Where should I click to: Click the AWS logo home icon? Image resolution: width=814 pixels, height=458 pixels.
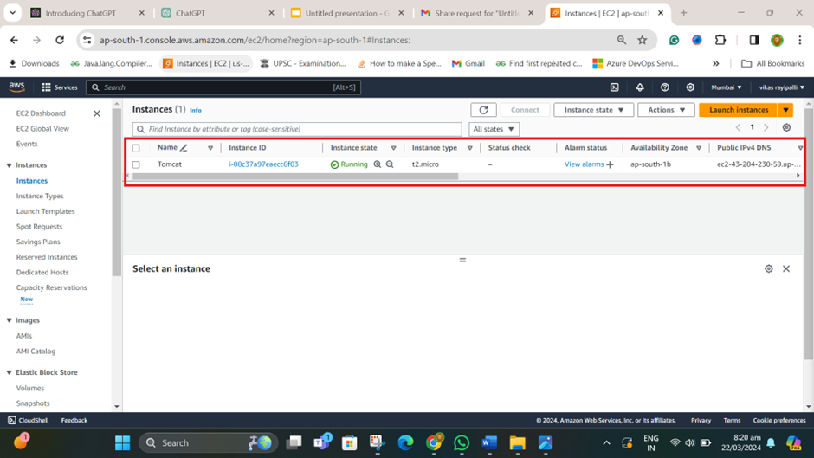pos(16,87)
